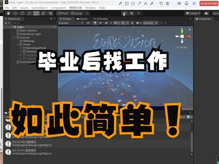Pick the magic wand annotation tool

tap(152, 3)
